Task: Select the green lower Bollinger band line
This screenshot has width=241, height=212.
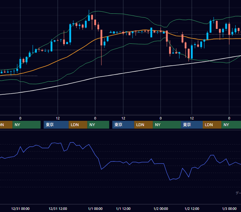Action: point(123,46)
